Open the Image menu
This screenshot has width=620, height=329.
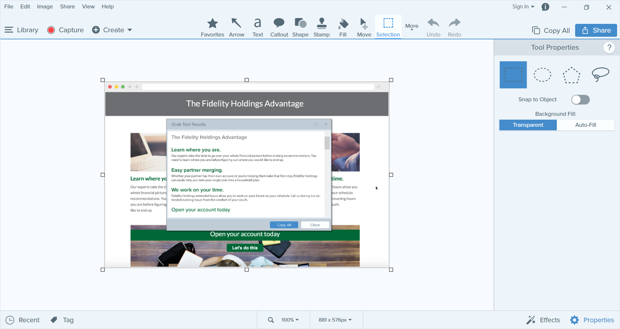point(45,7)
